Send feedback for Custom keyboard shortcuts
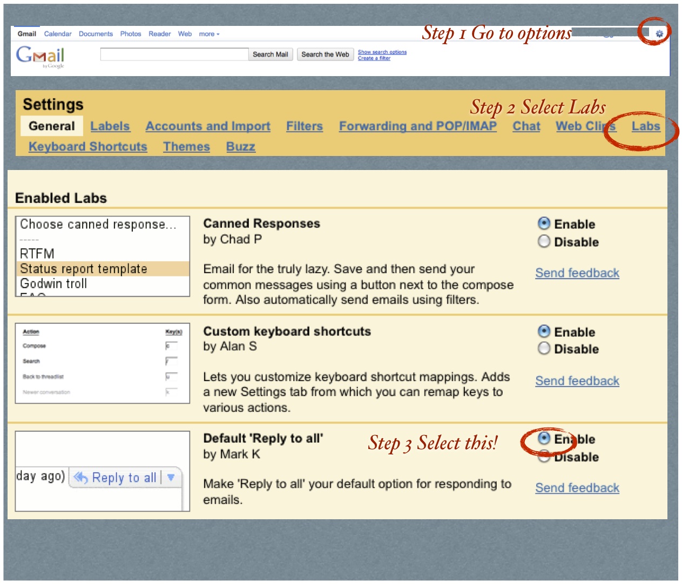 click(x=577, y=381)
